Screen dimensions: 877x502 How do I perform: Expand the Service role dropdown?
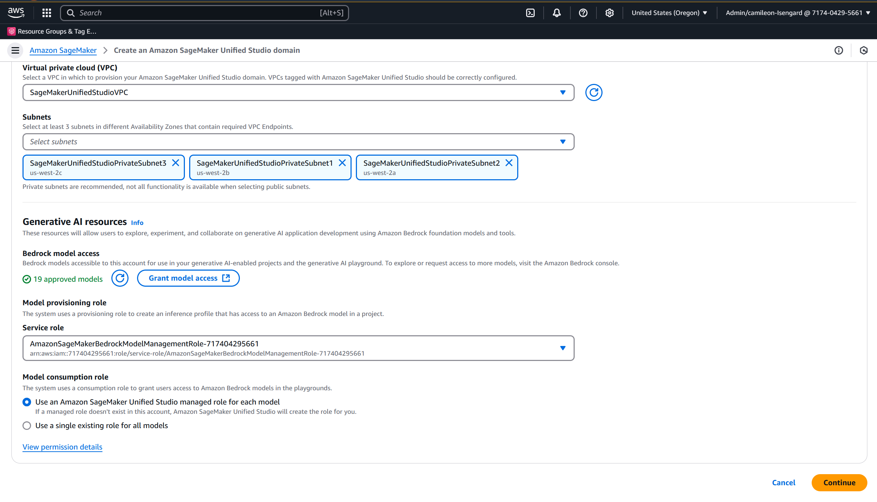[298, 348]
